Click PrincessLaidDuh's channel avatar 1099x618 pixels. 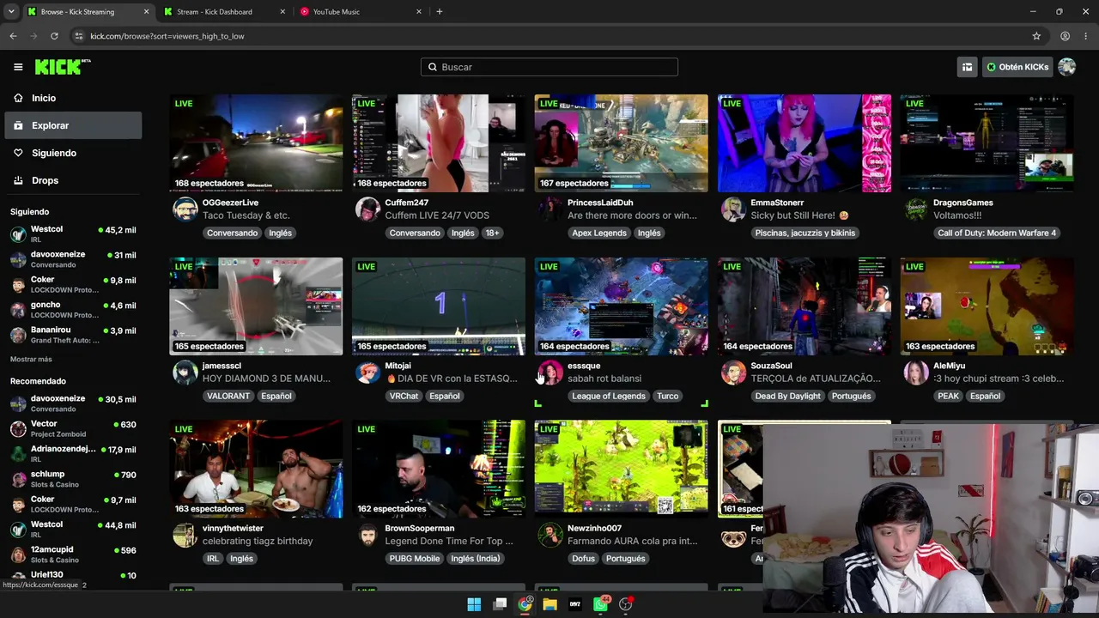[550, 209]
